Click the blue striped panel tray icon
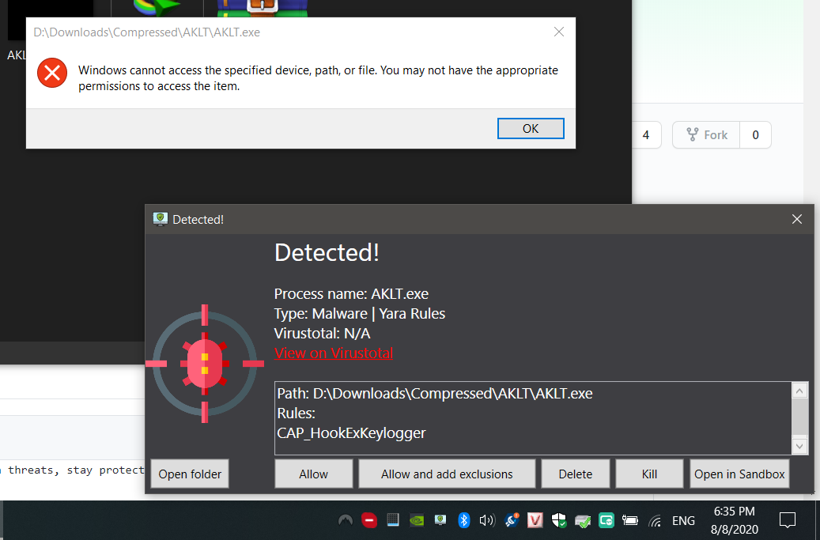The height and width of the screenshot is (540, 820). (x=393, y=519)
